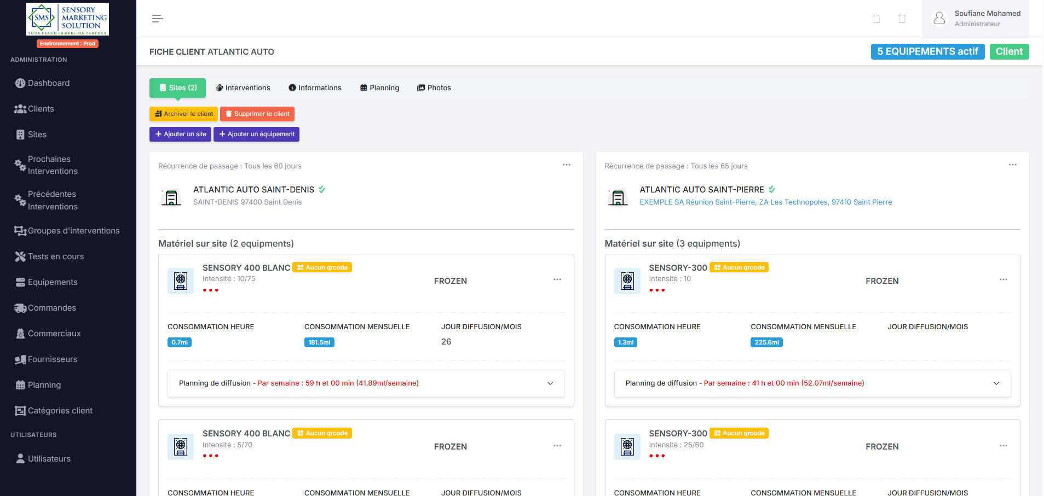Click the ATLANTIC AUTO SAINT-PIERRE site title
The height and width of the screenshot is (496, 1044).
pos(702,189)
